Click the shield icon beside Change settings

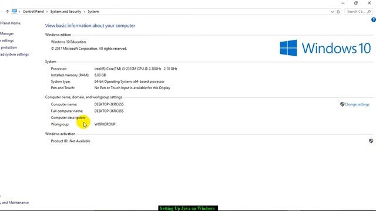click(342, 104)
